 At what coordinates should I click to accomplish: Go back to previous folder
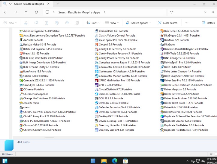(x=5, y=12)
